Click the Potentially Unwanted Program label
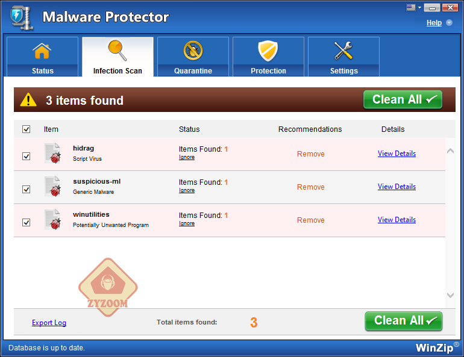Screen dimensions: 464x357 [111, 225]
